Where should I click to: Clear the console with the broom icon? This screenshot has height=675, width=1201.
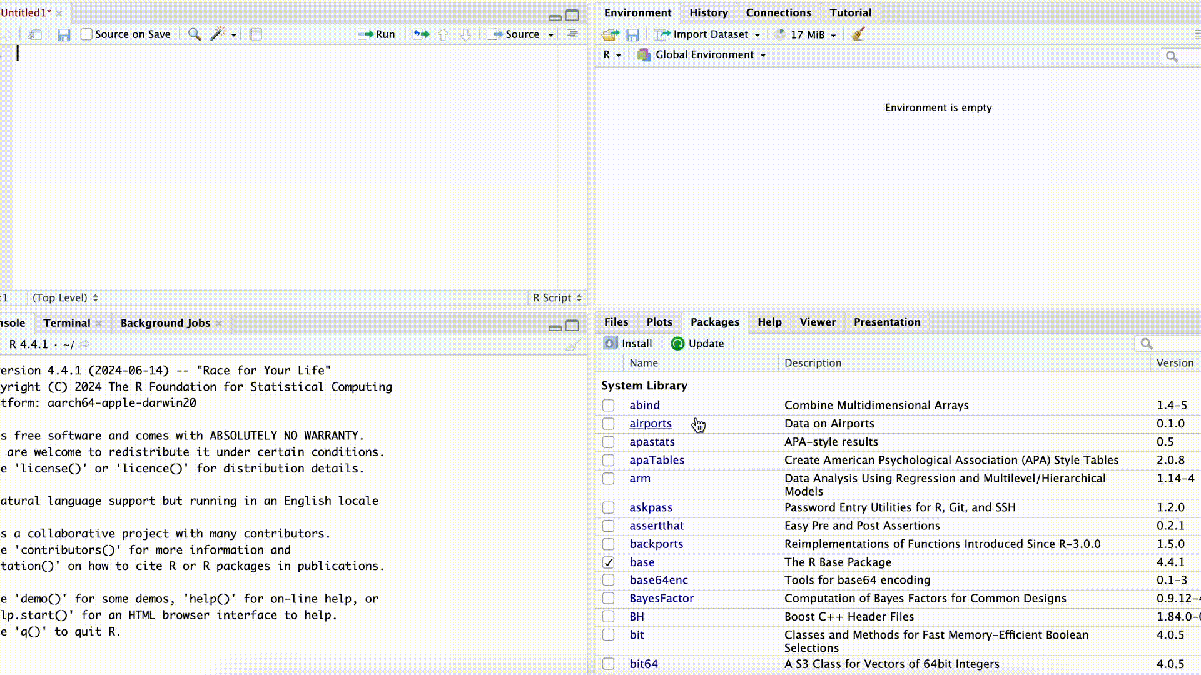pos(573,344)
